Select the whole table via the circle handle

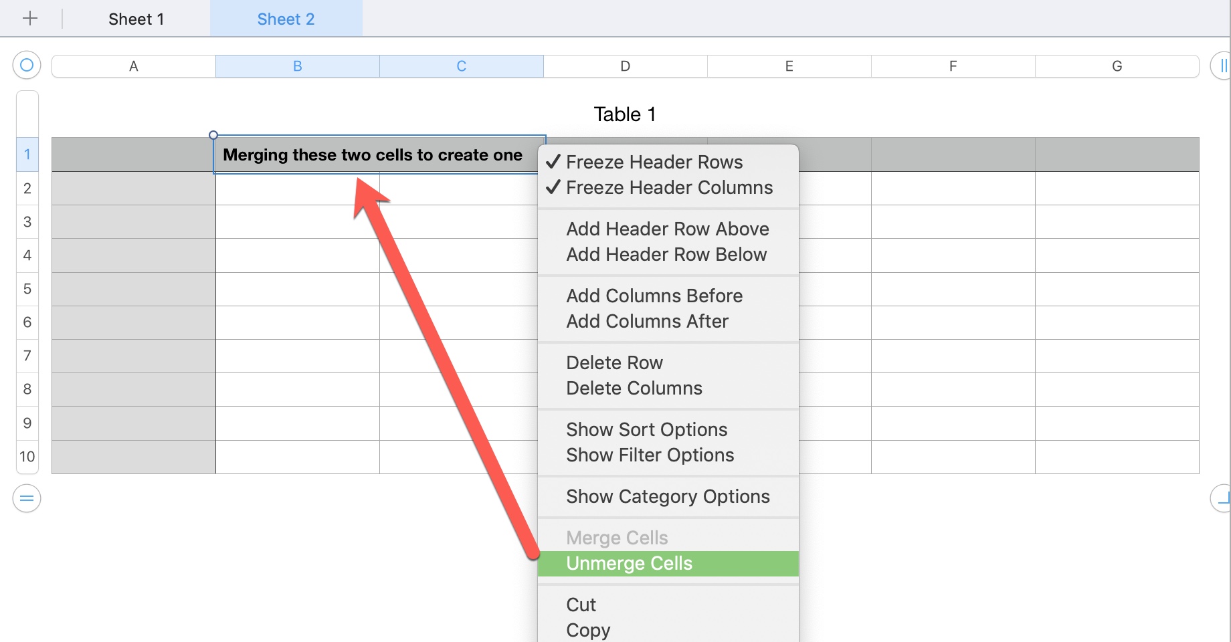coord(27,65)
